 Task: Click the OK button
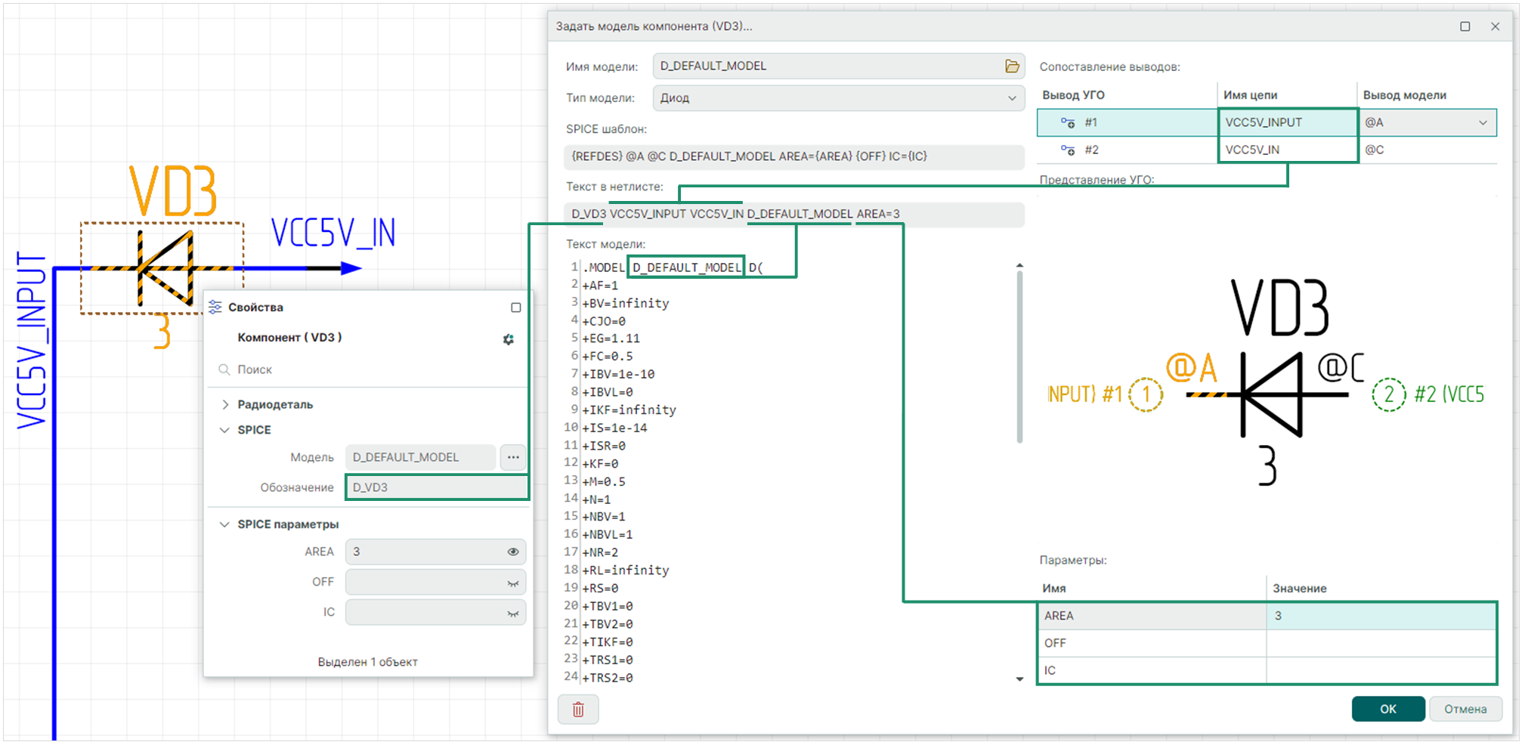tap(1387, 709)
